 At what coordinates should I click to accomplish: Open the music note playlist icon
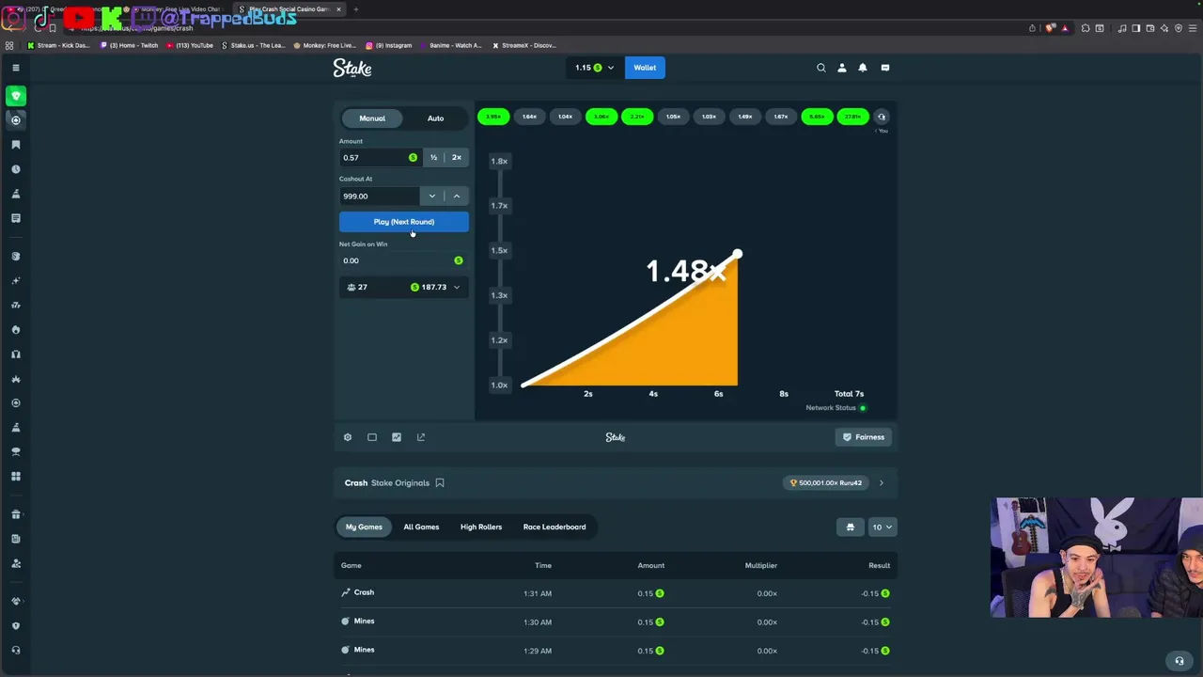pyautogui.click(x=1122, y=28)
